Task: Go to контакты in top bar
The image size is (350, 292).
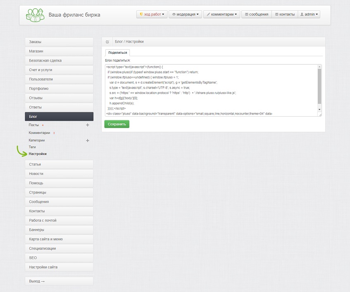Action: (x=285, y=14)
